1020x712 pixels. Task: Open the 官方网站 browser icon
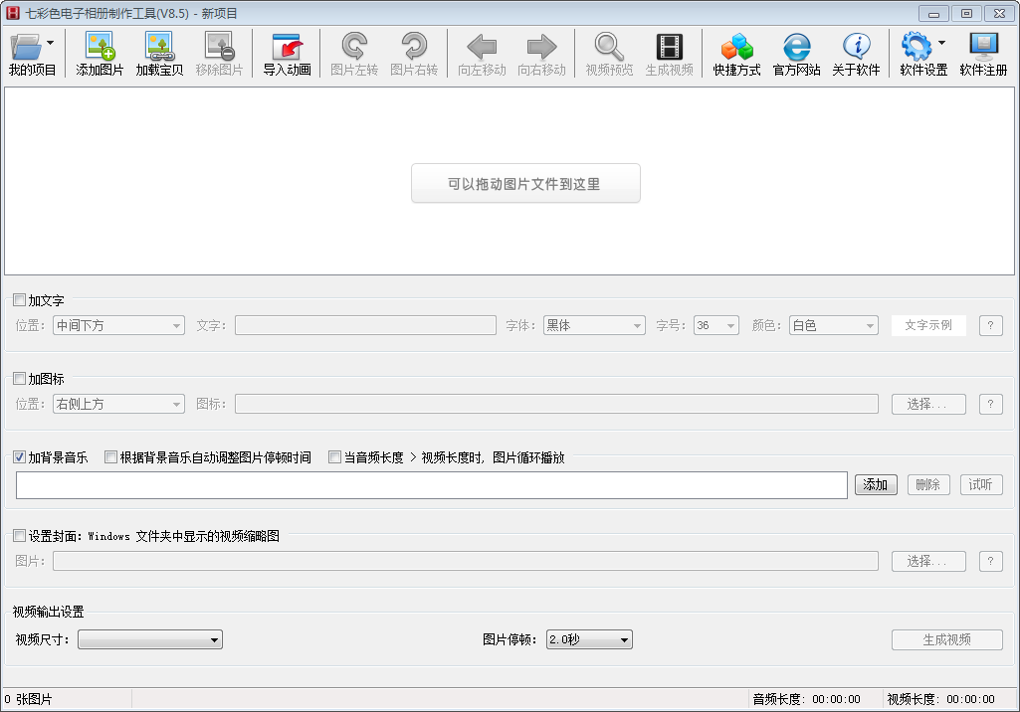tap(796, 46)
